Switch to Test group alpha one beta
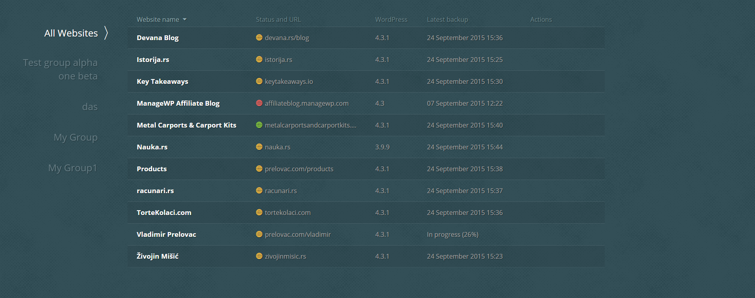The width and height of the screenshot is (755, 298). [60, 69]
